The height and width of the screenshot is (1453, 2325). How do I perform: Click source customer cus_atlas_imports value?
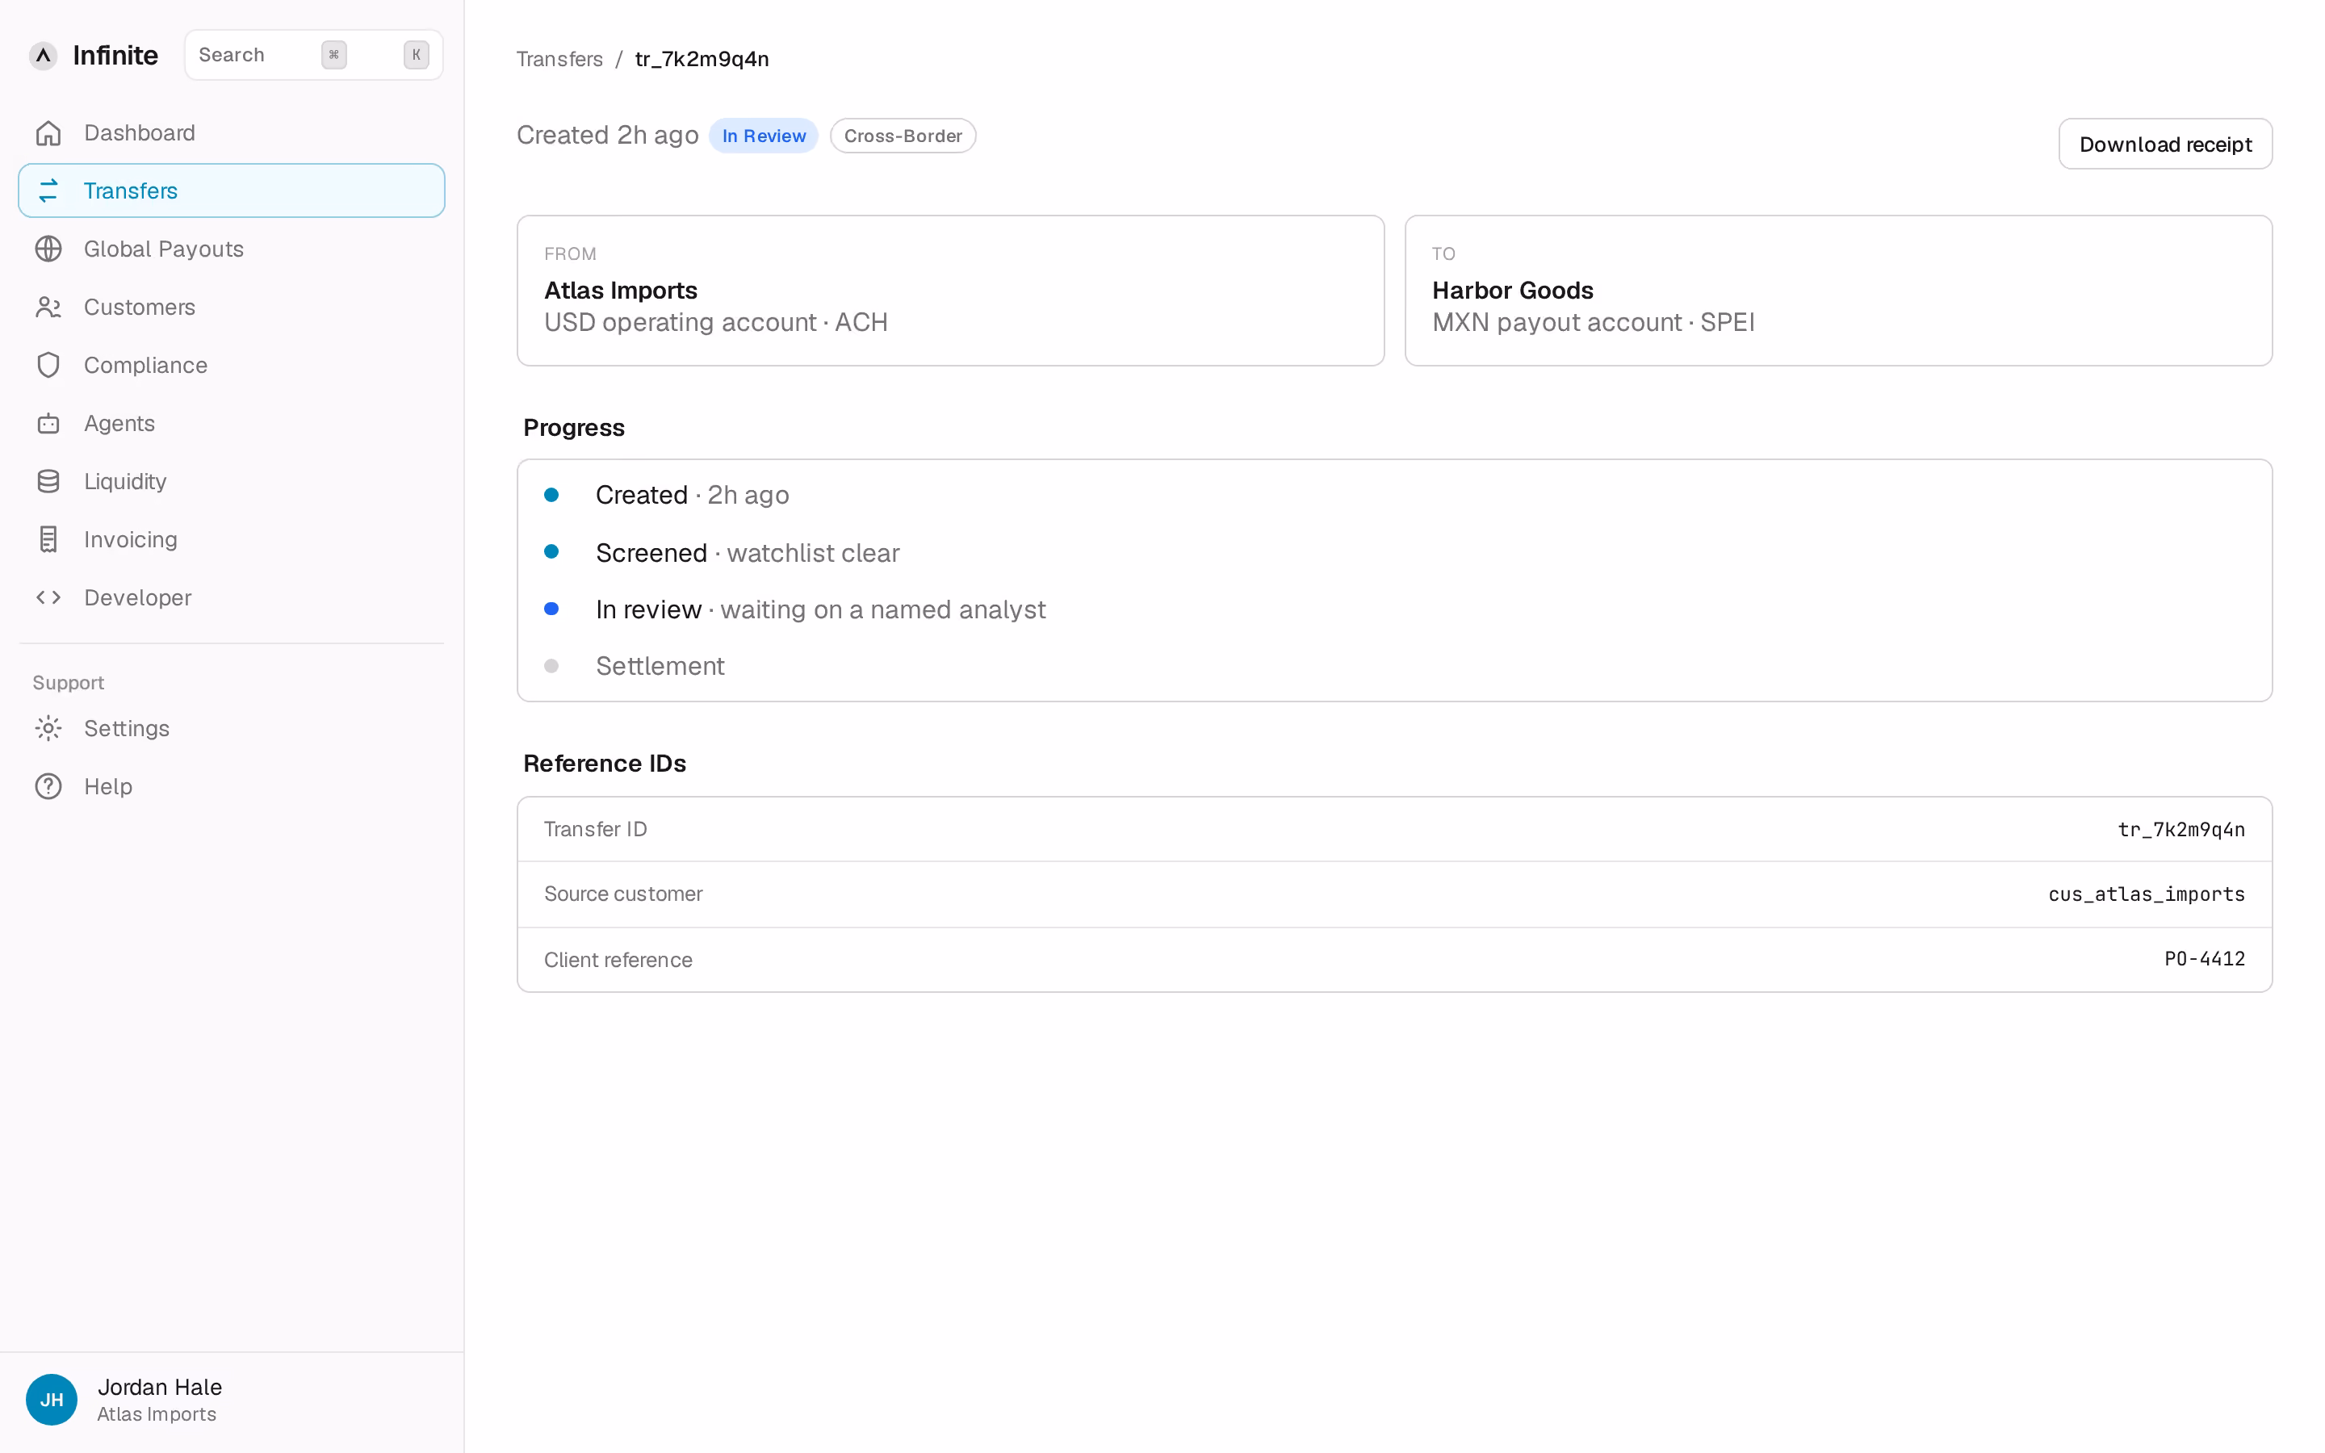pyautogui.click(x=2147, y=894)
